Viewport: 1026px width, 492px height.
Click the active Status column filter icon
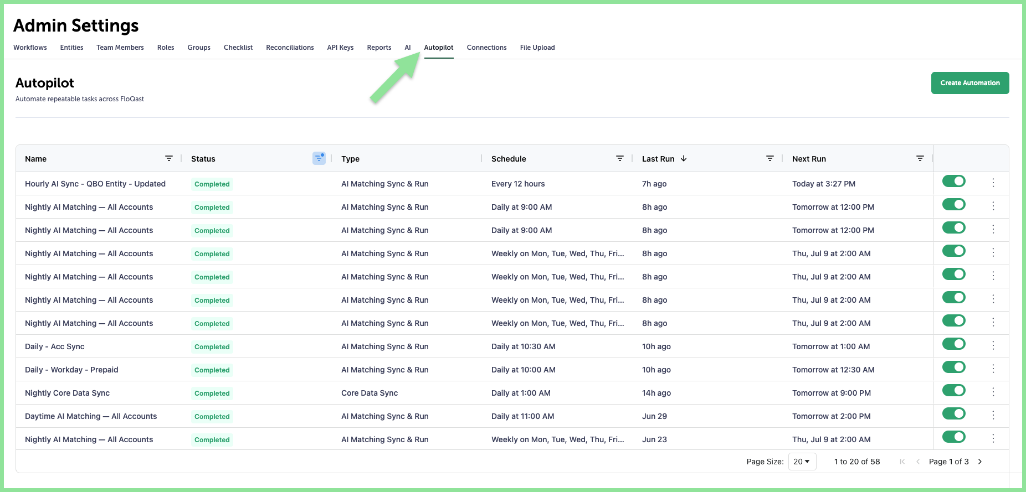coord(319,158)
